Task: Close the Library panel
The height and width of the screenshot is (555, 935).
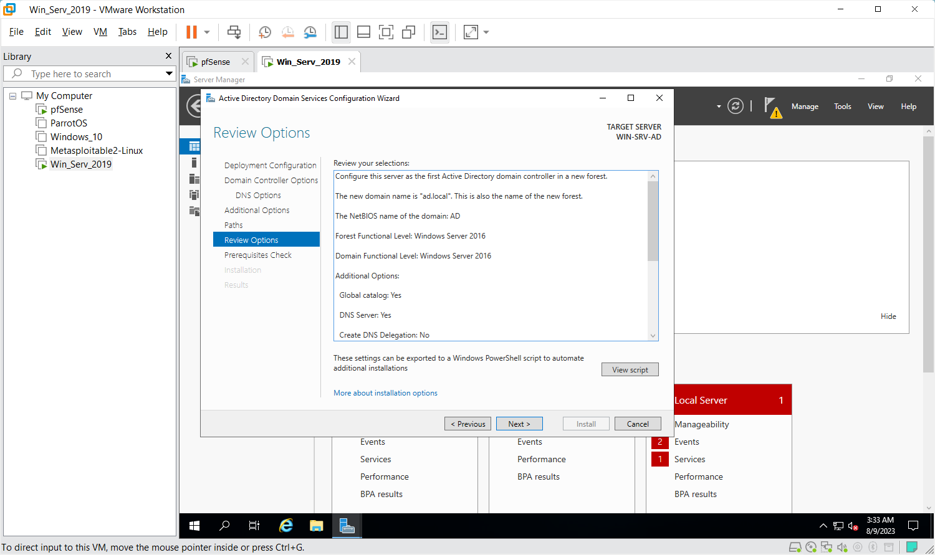Action: [168, 56]
